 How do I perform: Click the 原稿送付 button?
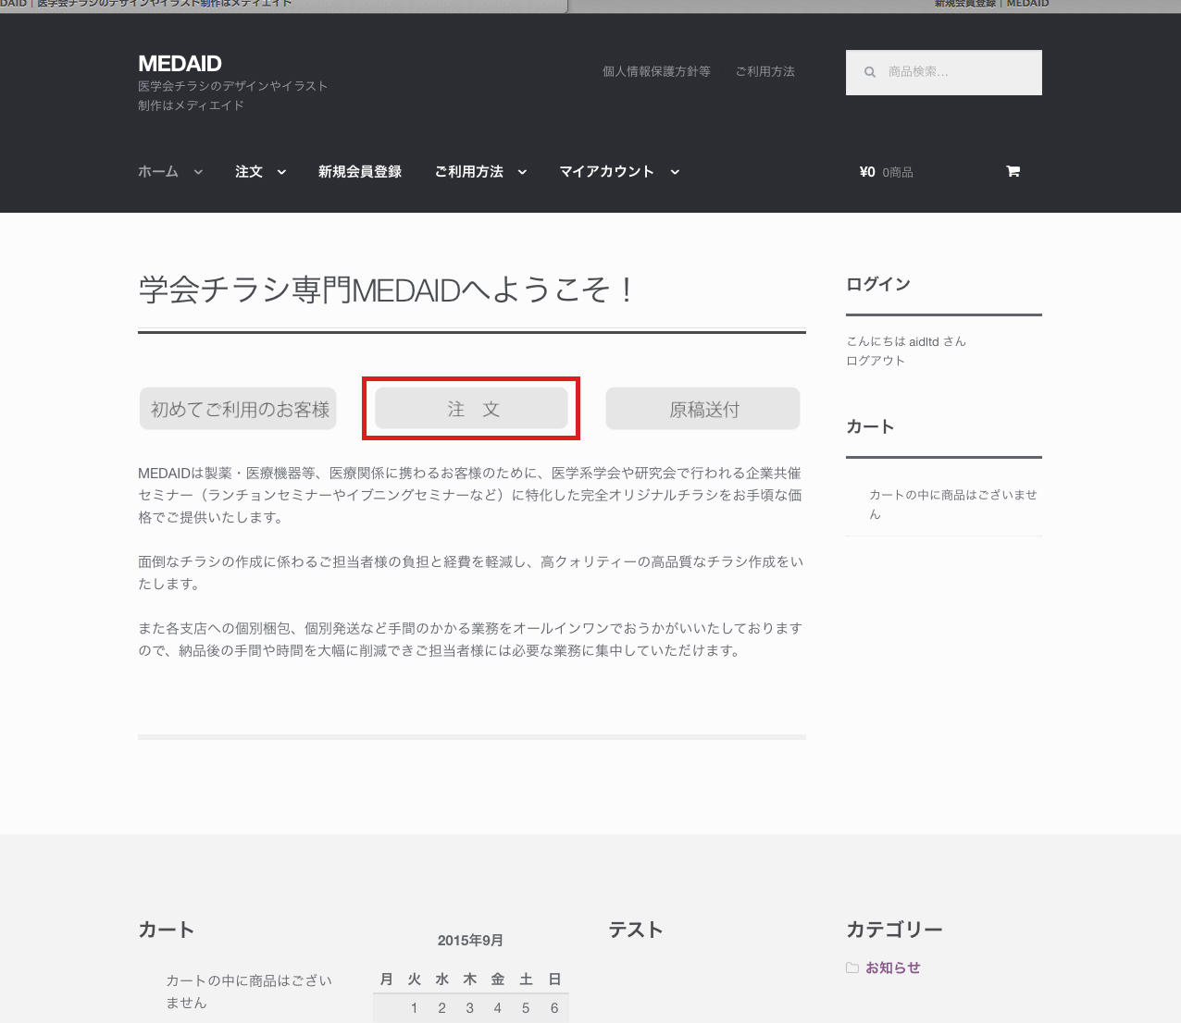pyautogui.click(x=703, y=409)
